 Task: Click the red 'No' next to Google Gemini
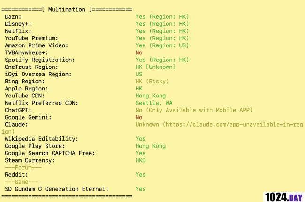click(x=139, y=117)
